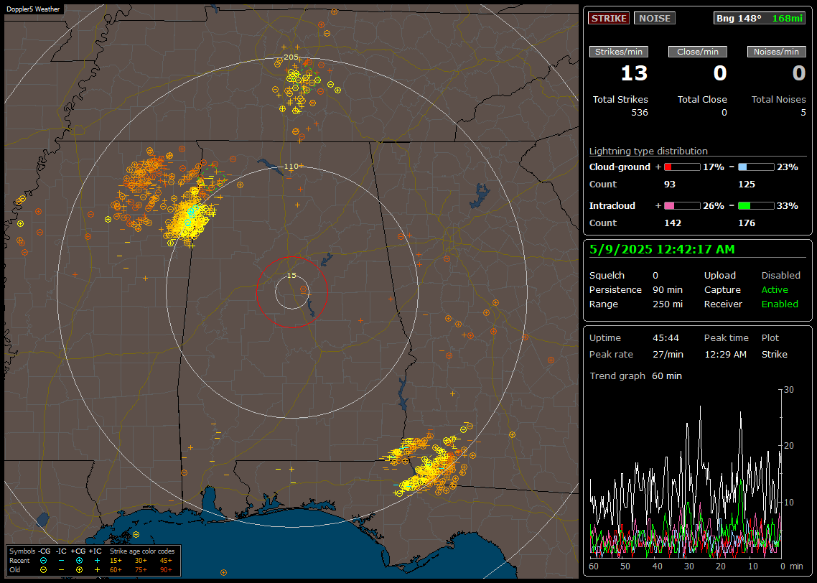Click the 90+ strike age color code
Screen dimensions: 817x583
(166, 570)
